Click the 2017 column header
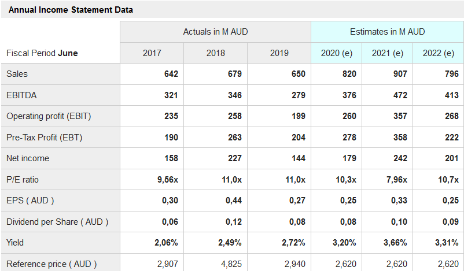The width and height of the screenshot is (464, 271). tap(152, 53)
